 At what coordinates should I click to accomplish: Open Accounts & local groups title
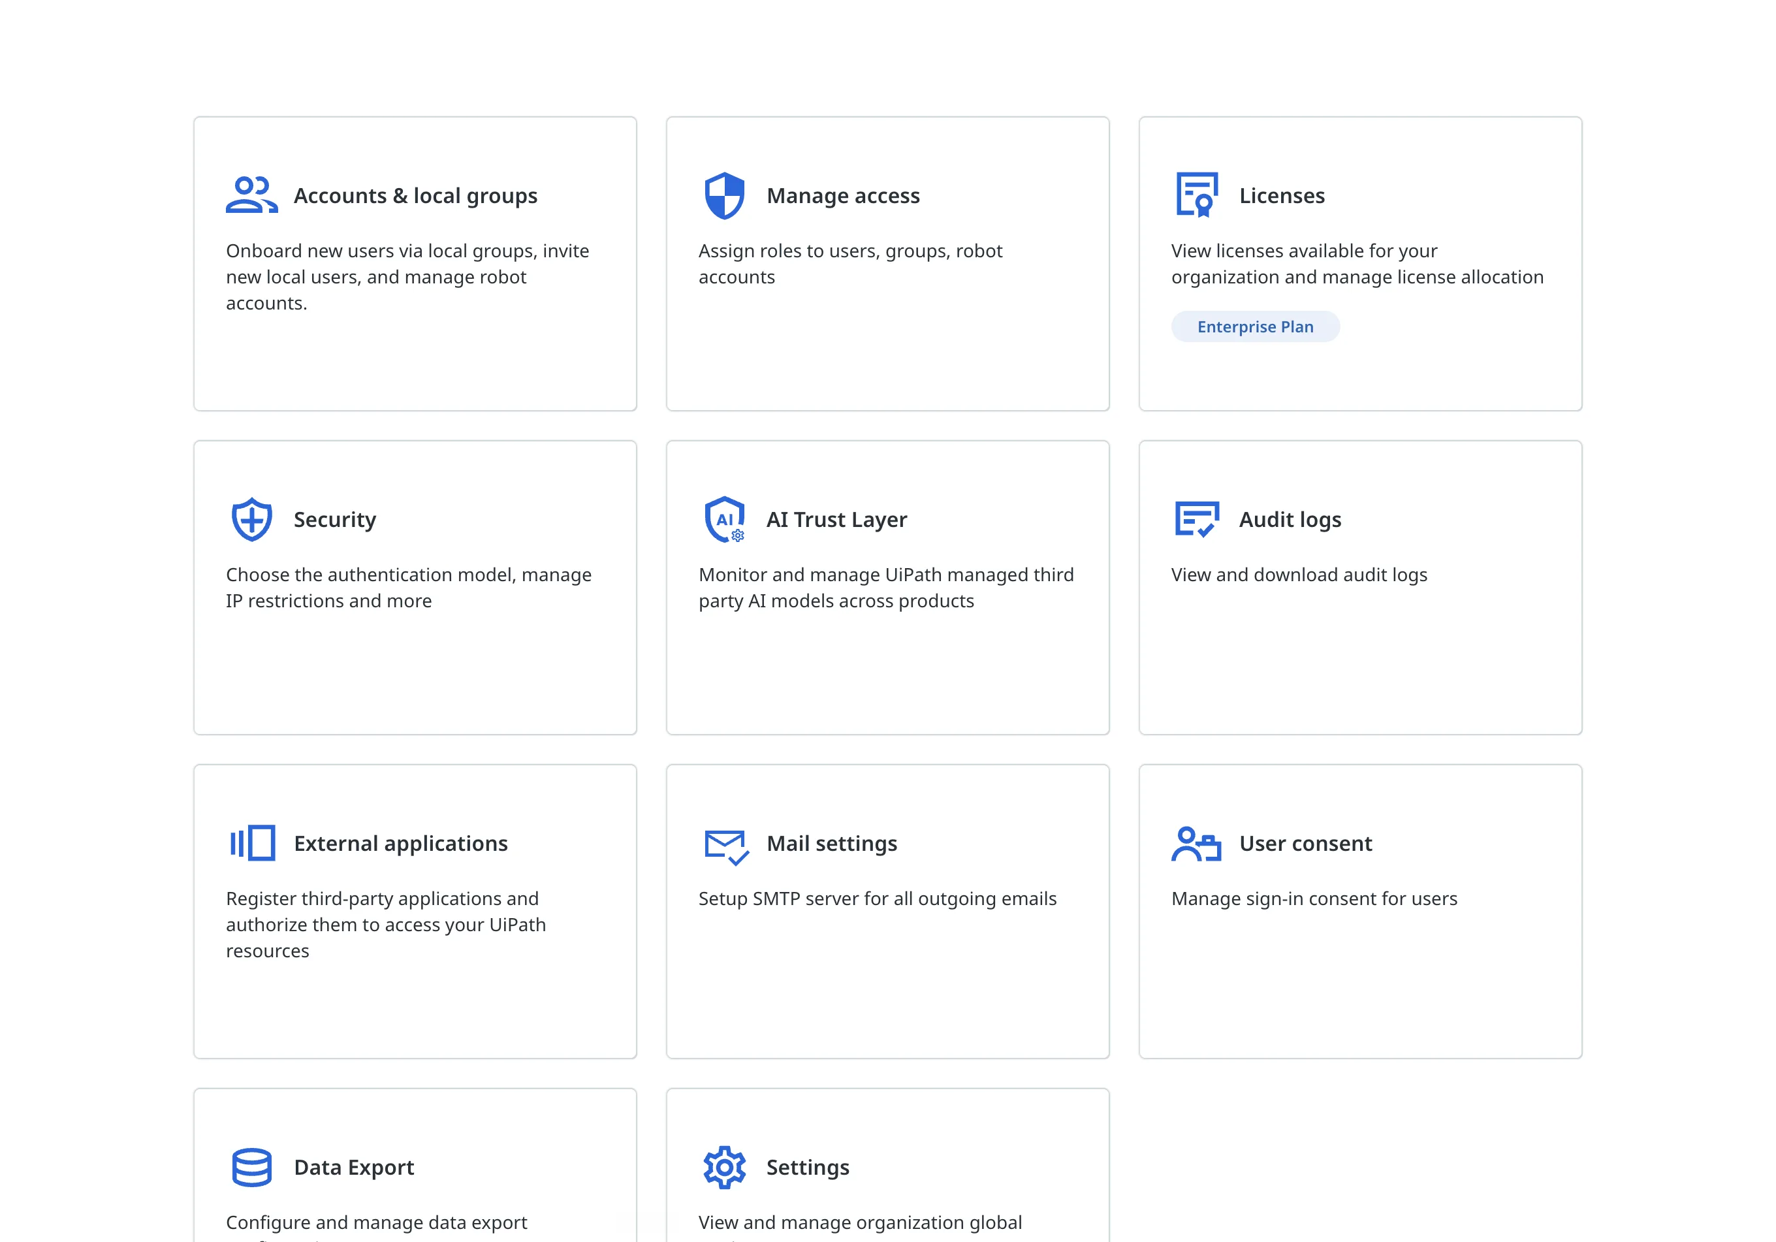tap(415, 196)
